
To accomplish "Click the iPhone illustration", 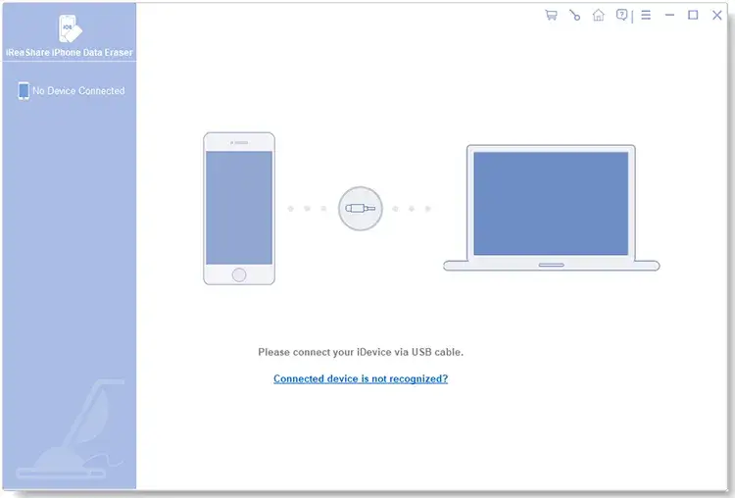I will [239, 208].
